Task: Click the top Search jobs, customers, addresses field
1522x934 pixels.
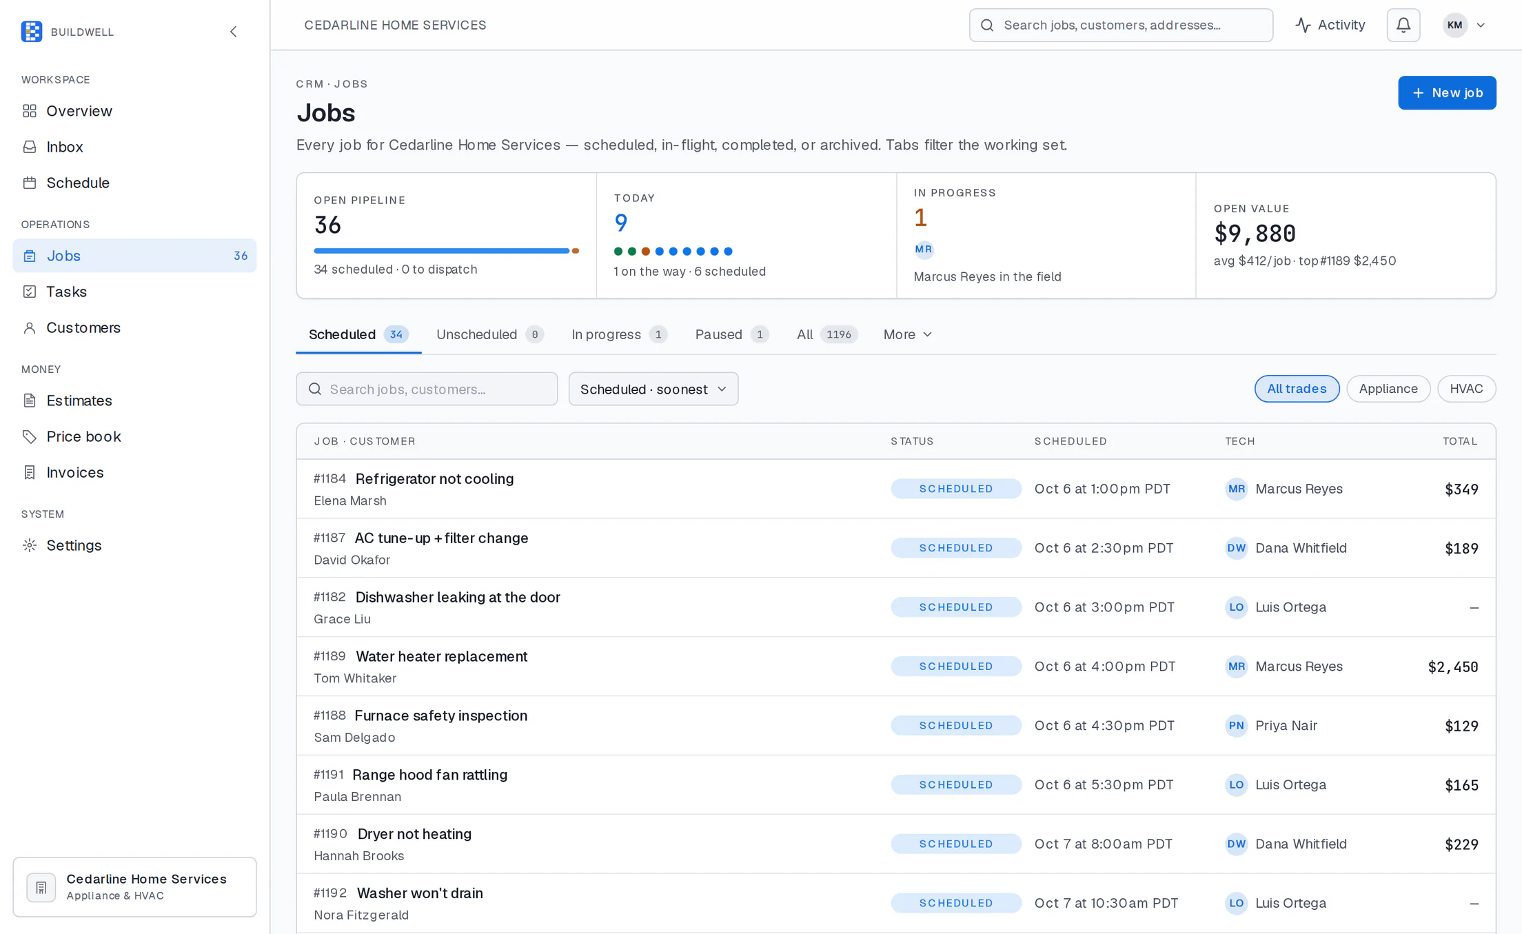Action: tap(1121, 26)
